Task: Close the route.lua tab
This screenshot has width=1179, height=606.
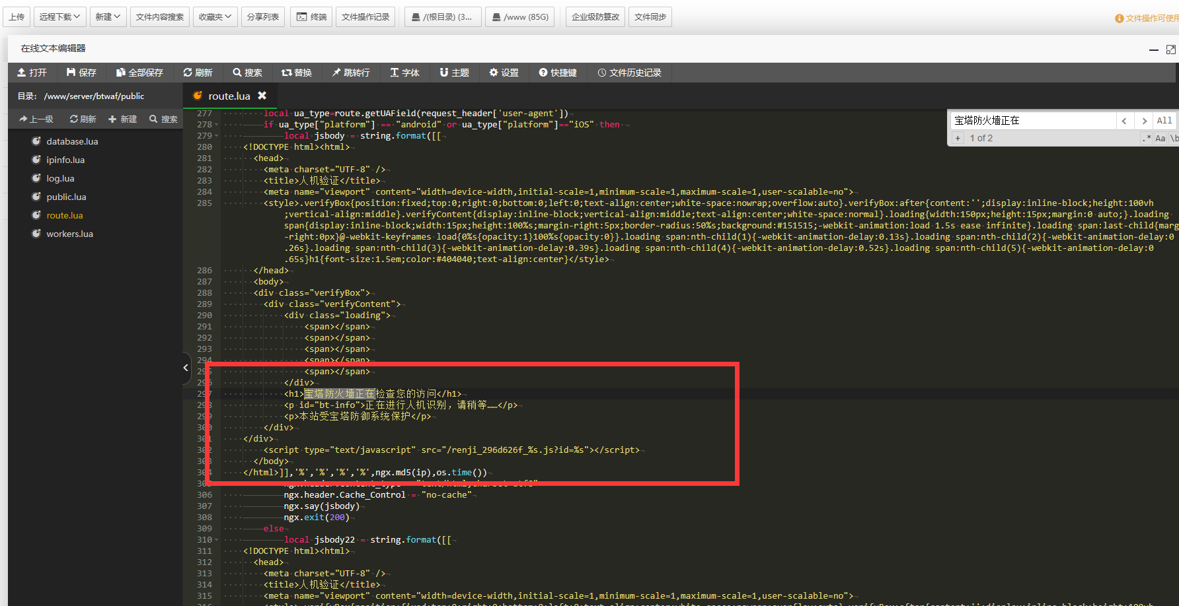Action: tap(262, 96)
